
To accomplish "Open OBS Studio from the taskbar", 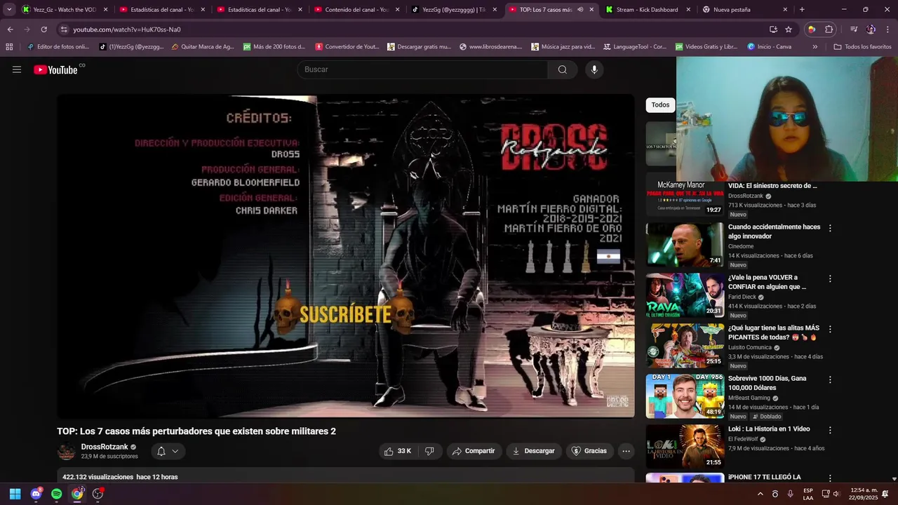I will pos(98,494).
